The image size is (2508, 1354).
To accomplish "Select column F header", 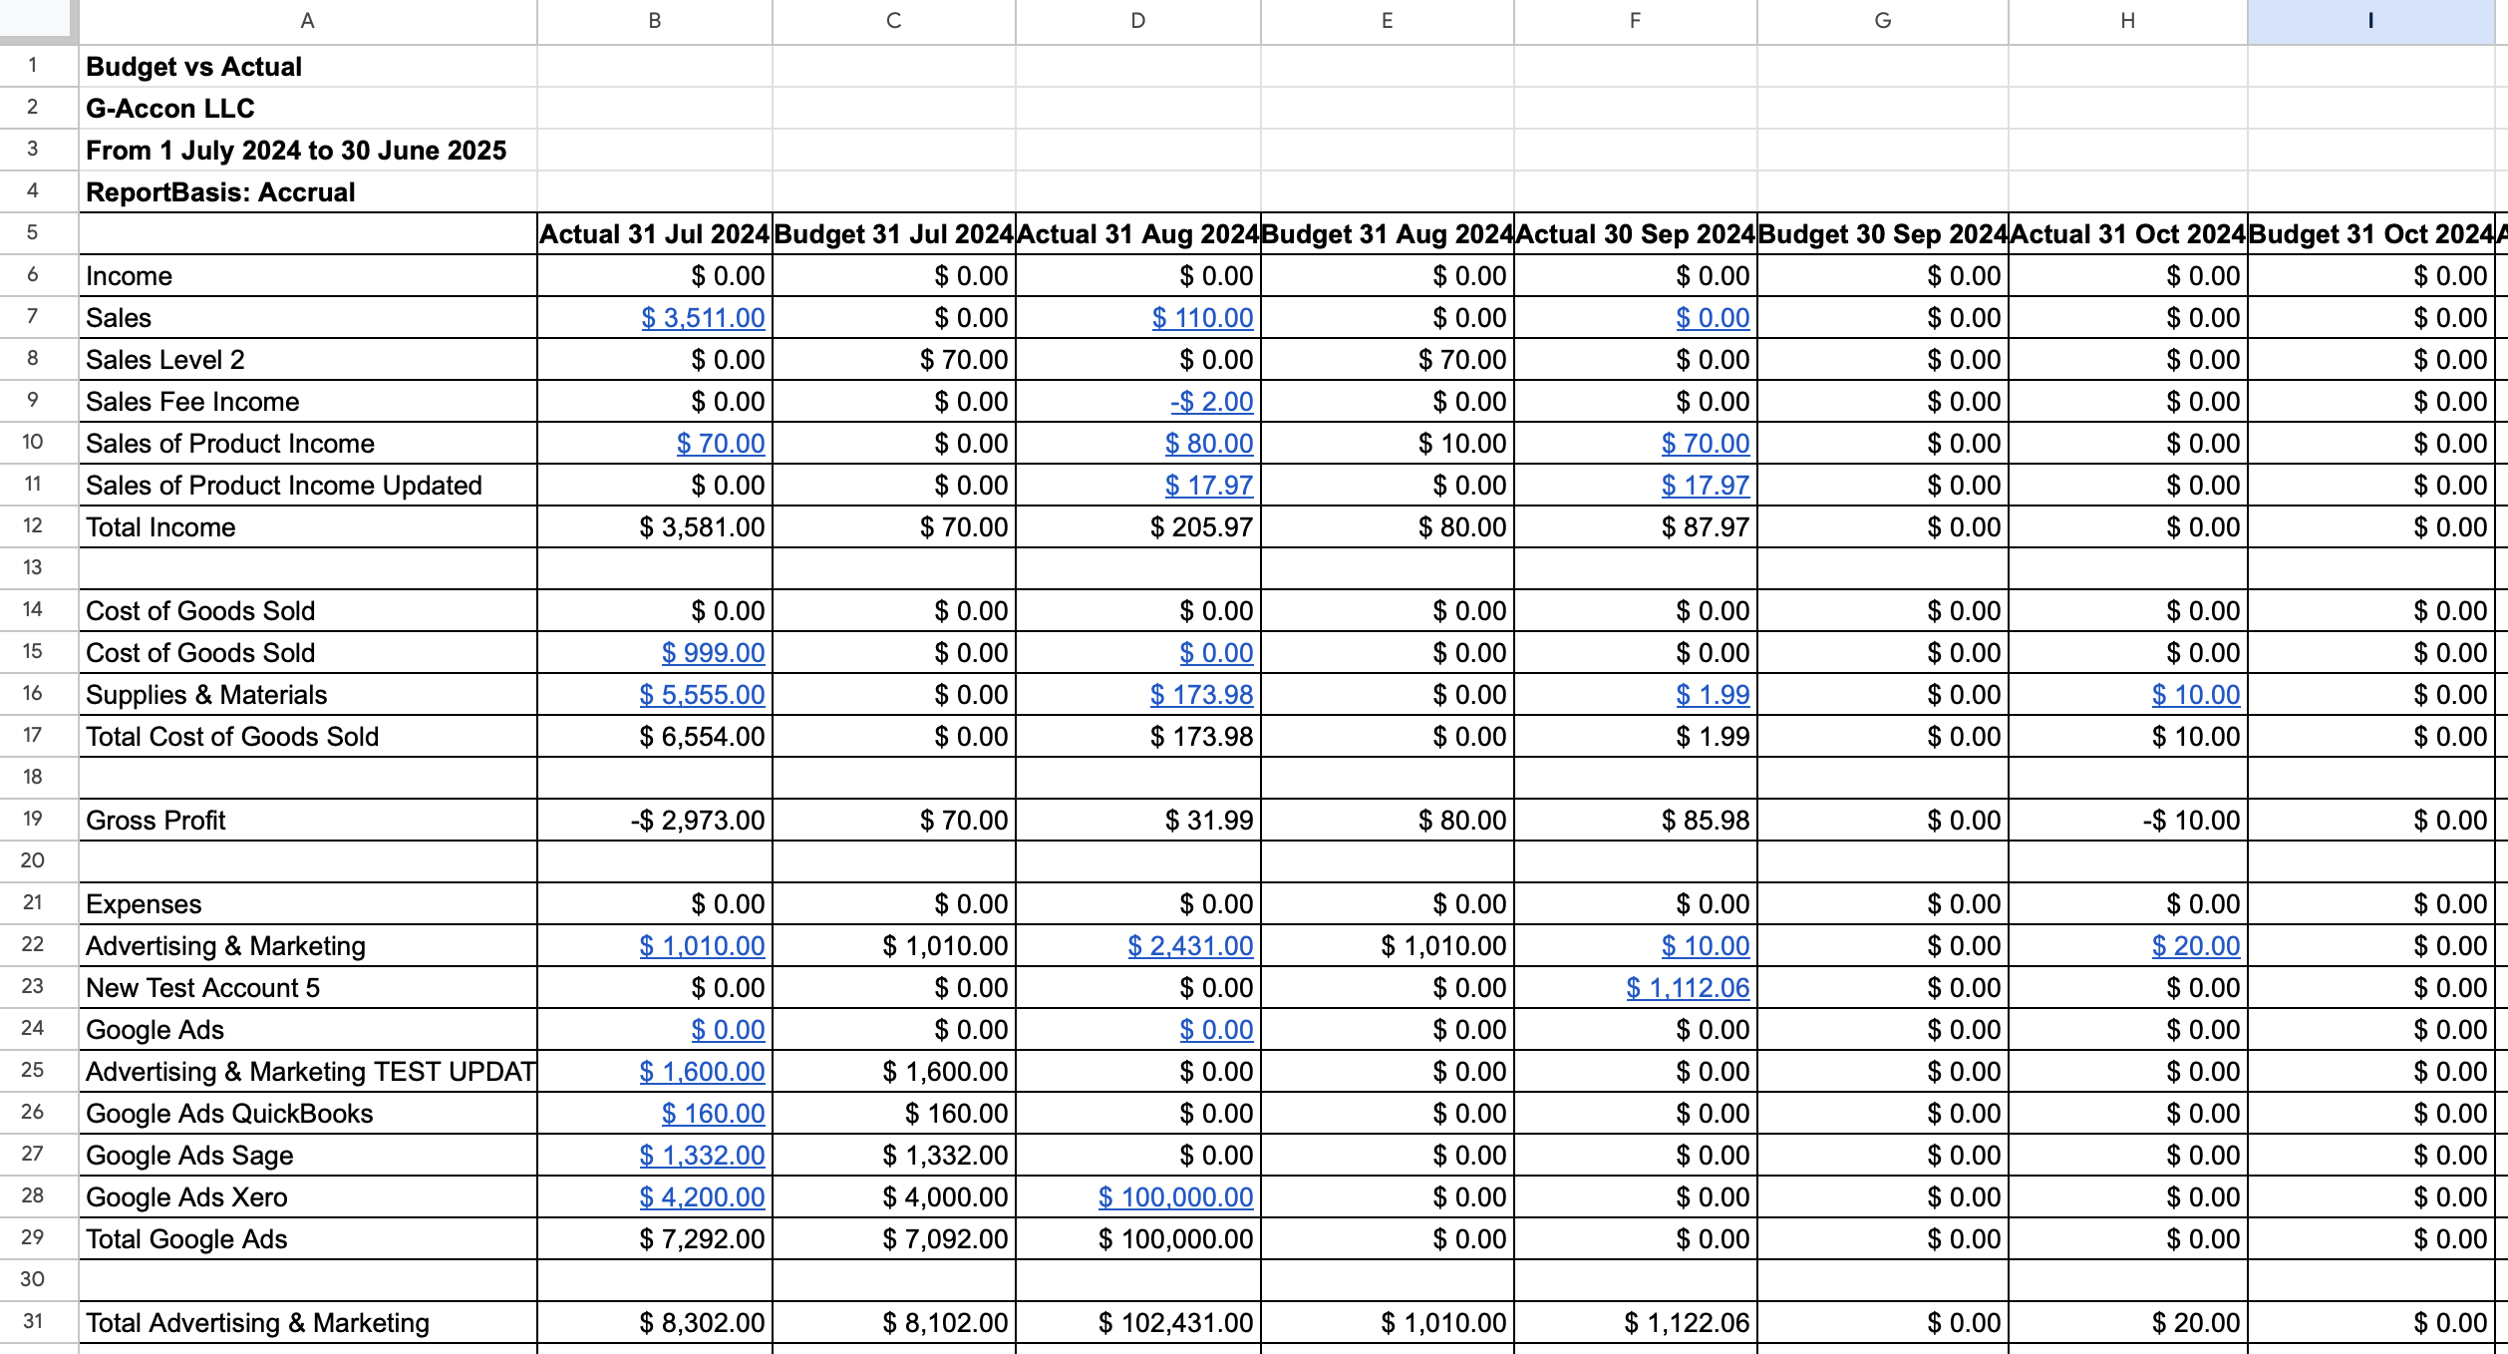I will pyautogui.click(x=1636, y=21).
